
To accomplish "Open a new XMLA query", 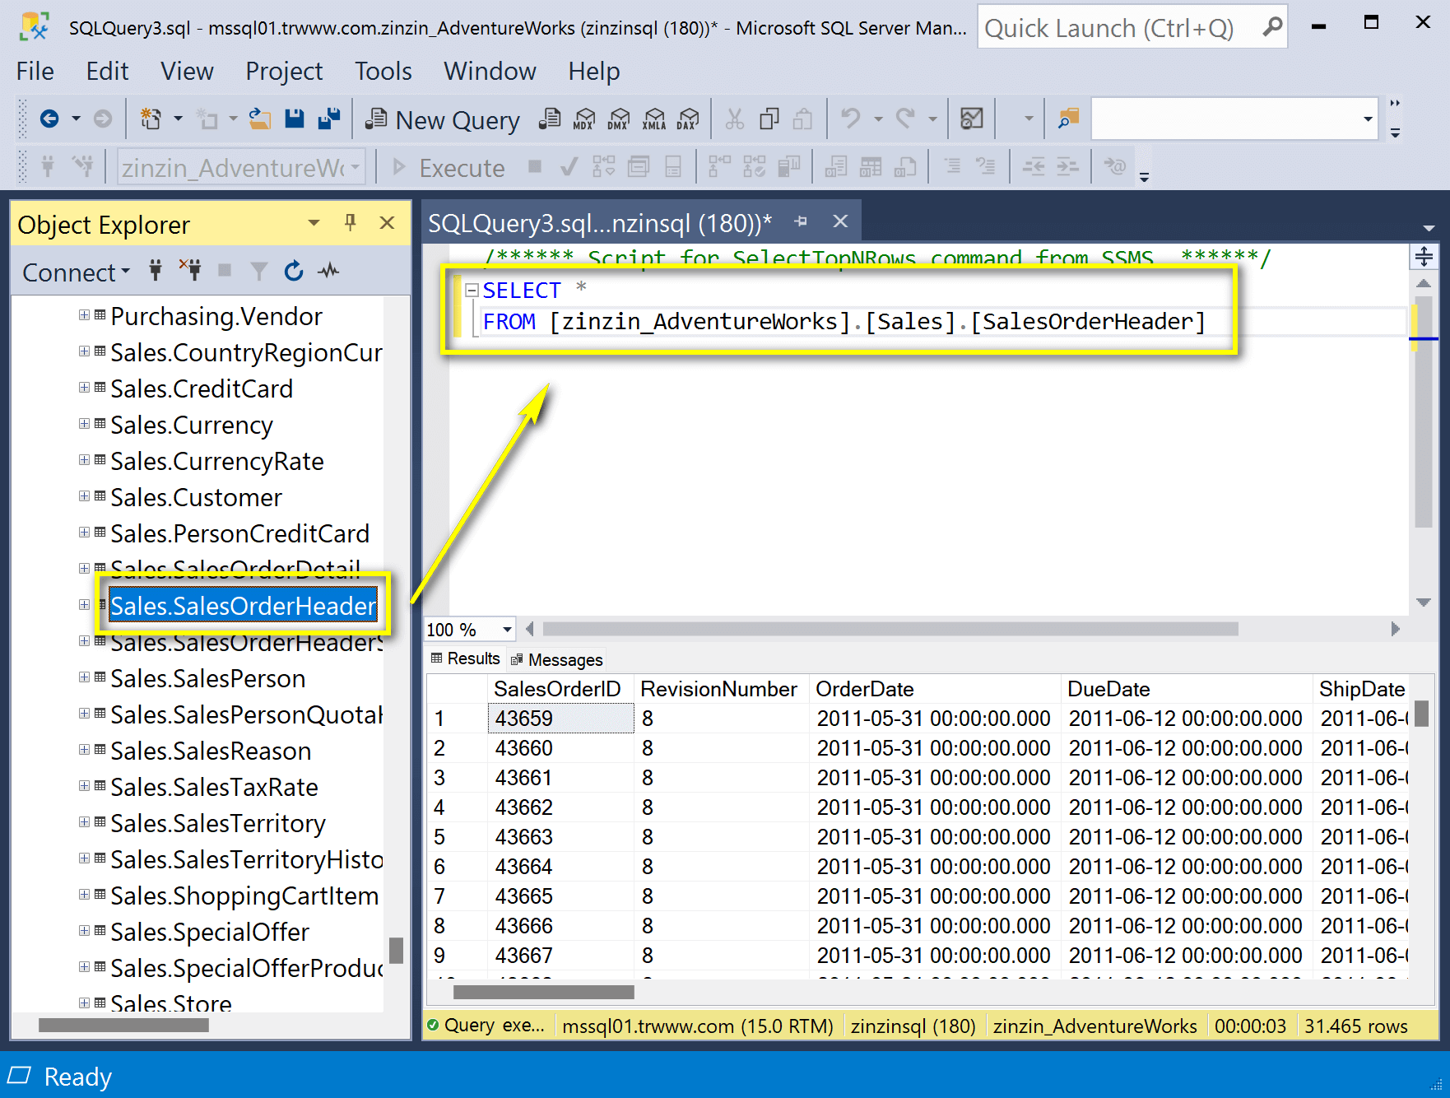I will pyautogui.click(x=654, y=119).
